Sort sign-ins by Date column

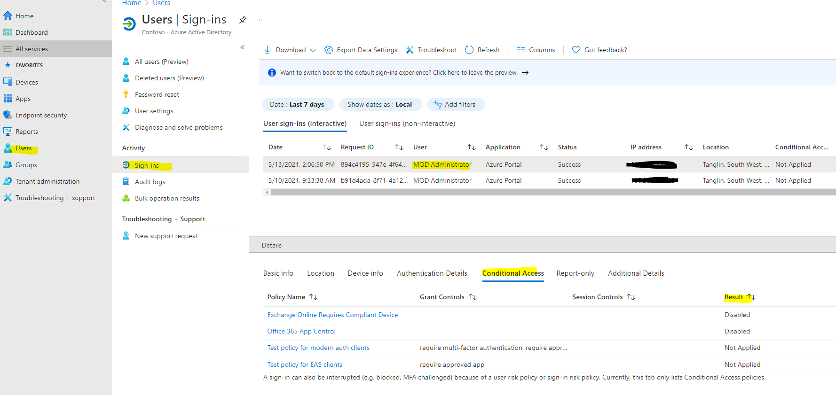click(327, 147)
